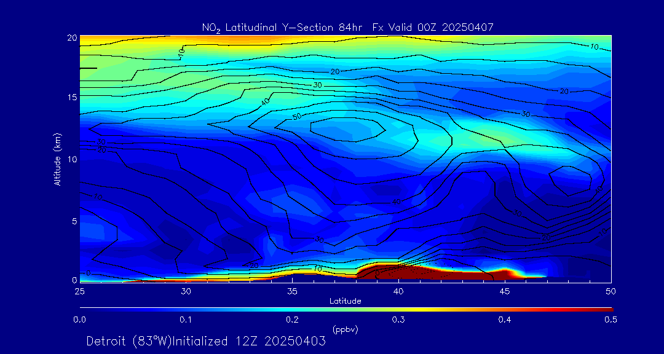Click the contour label "50"

tap(298, 116)
